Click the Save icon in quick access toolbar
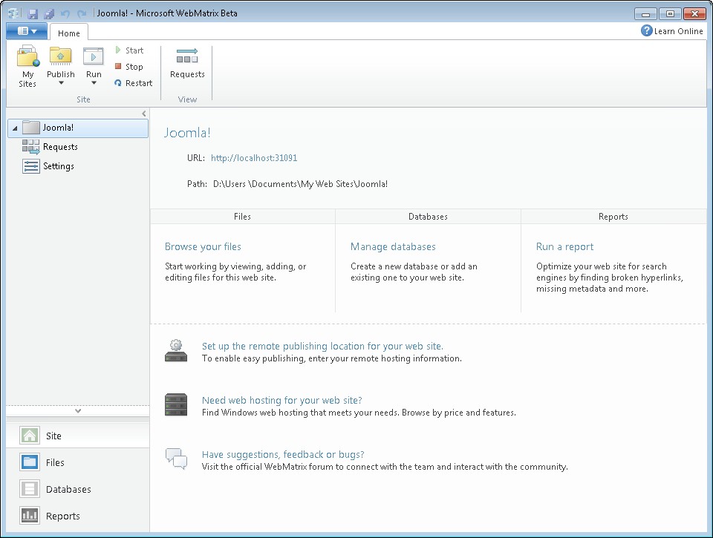Image resolution: width=713 pixels, height=538 pixels. tap(32, 13)
